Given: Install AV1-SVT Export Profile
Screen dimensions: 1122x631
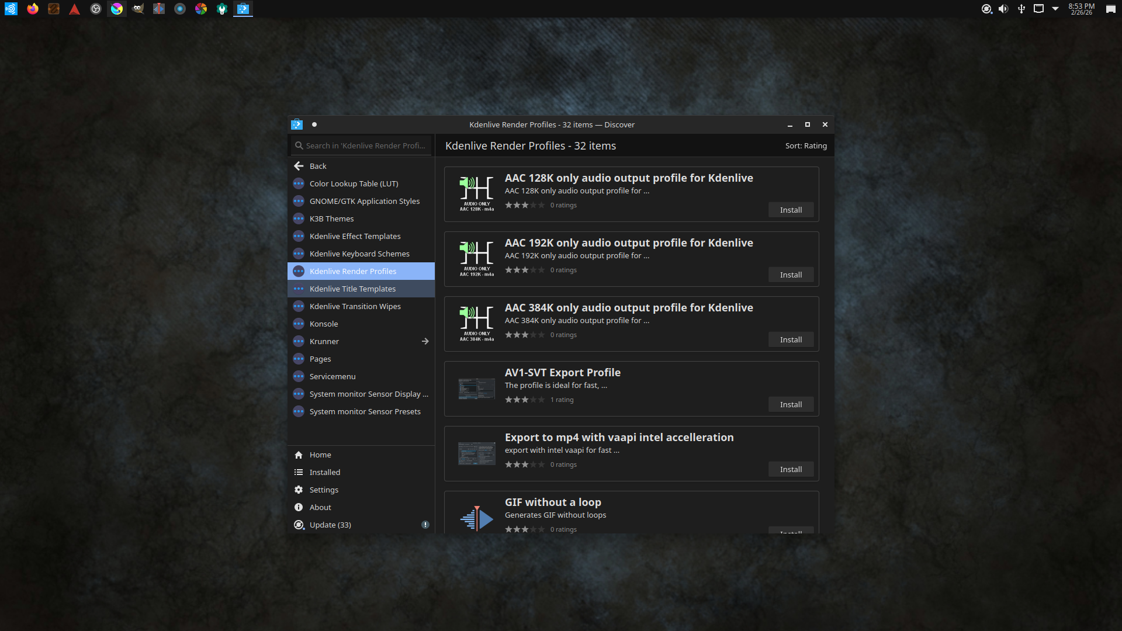Looking at the screenshot, I should click(x=791, y=404).
